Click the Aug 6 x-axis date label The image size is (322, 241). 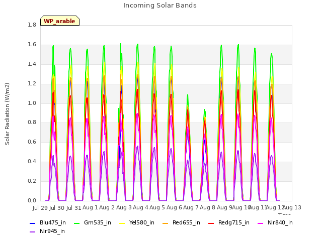pyautogui.click(x=174, y=207)
